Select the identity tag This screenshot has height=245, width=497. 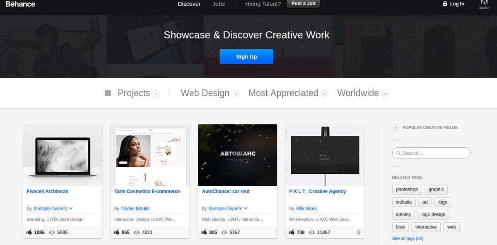point(403,214)
